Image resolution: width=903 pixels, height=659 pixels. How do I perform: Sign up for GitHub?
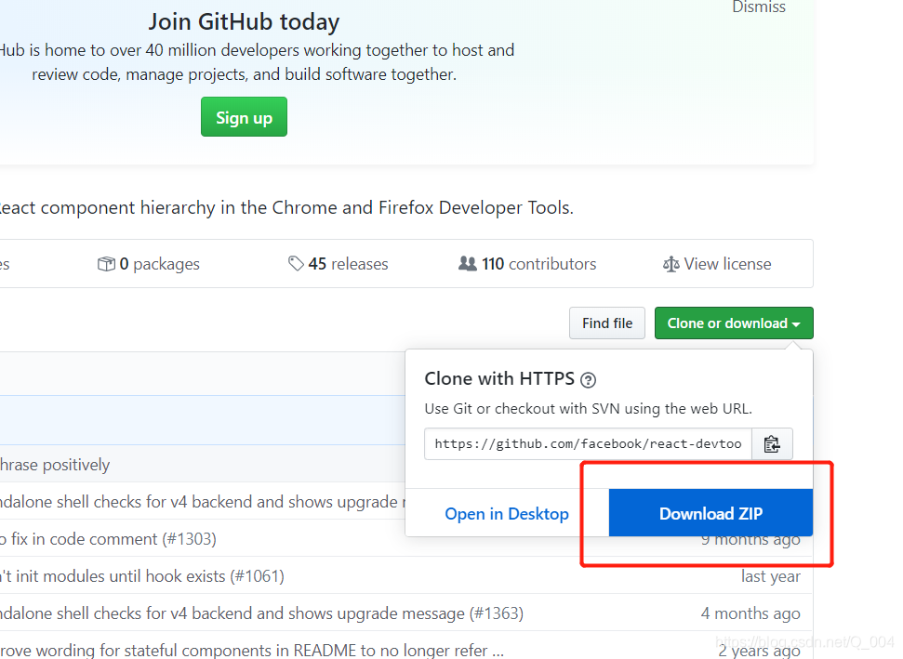244,117
